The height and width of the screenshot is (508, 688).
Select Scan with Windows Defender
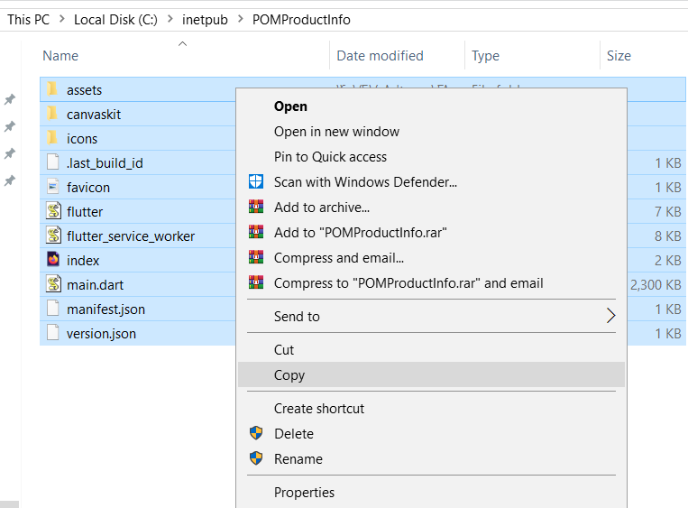coord(431,182)
